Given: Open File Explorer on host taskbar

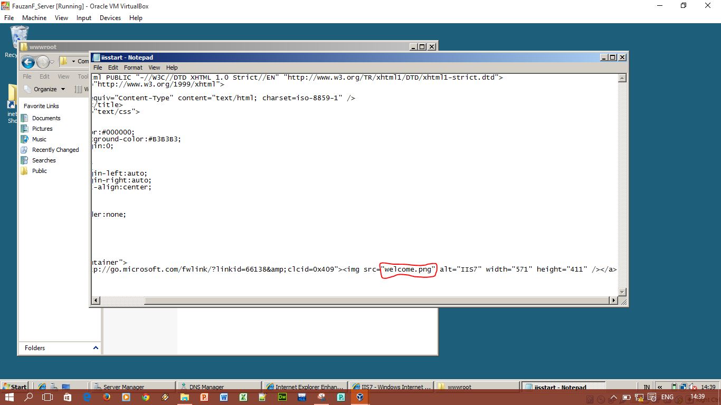Looking at the screenshot, I should 185,397.
